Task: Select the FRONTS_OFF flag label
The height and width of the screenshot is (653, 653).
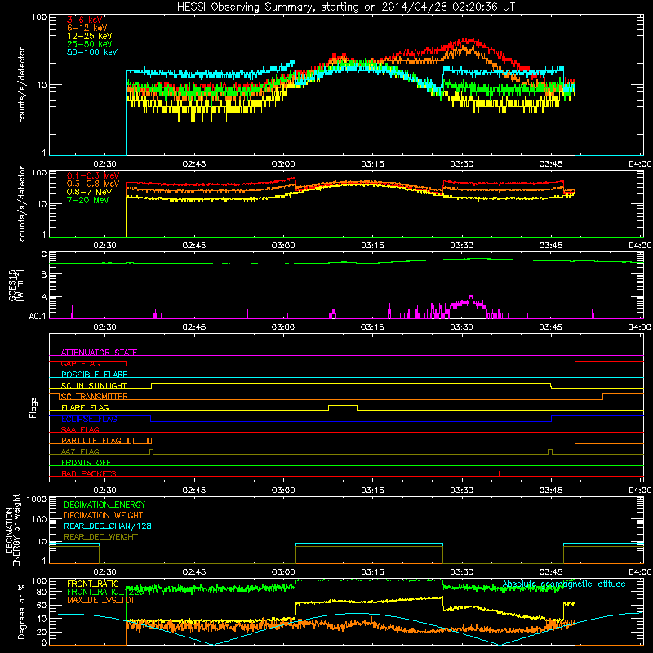Action: click(x=87, y=462)
